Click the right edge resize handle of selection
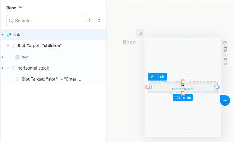This screenshot has height=142, width=234. 217,87
